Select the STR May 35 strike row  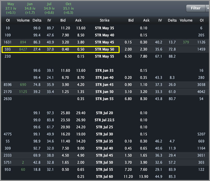point(105,28)
